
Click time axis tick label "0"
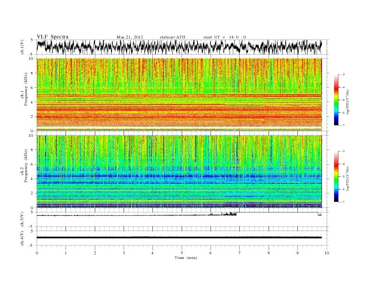[x=37, y=253]
